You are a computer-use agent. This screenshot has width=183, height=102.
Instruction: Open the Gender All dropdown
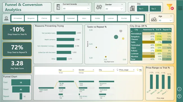tap(114, 9)
